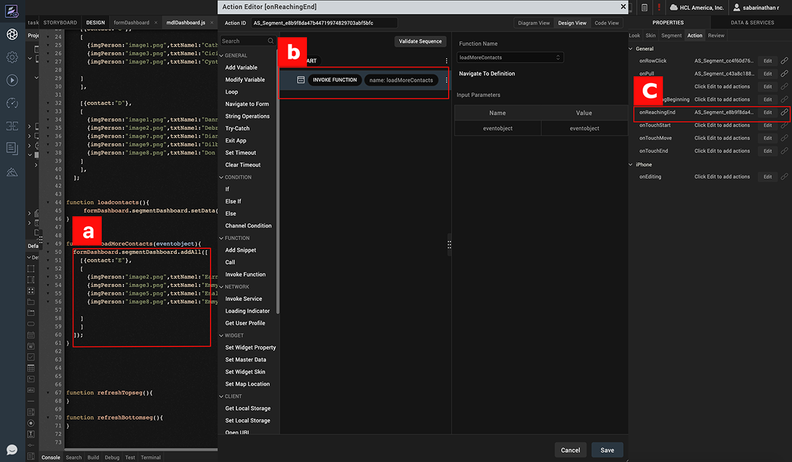
Task: Open the chat bubble icon at bottom-left
Action: (12, 449)
